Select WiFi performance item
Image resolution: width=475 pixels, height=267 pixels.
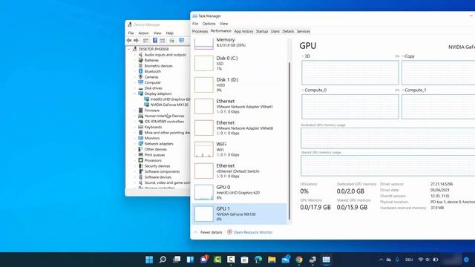pyautogui.click(x=239, y=149)
